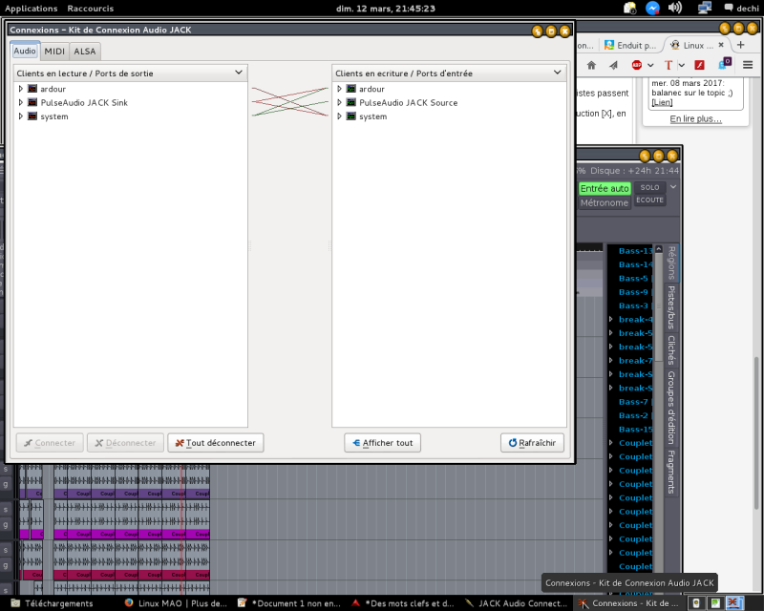Click the Rafraîchir button

[x=532, y=443]
